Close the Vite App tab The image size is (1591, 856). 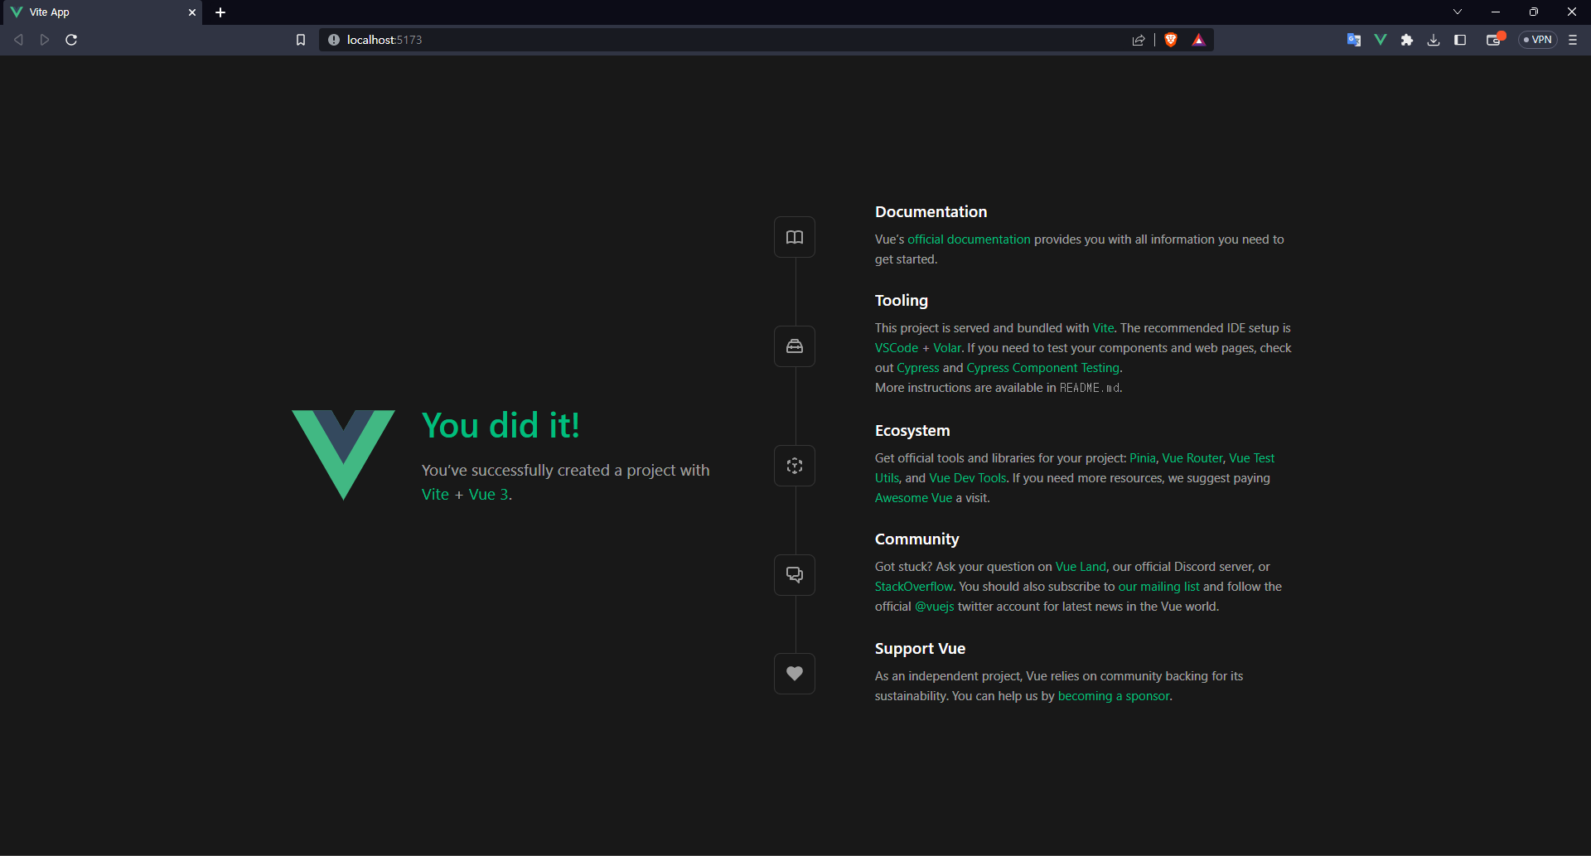click(191, 12)
